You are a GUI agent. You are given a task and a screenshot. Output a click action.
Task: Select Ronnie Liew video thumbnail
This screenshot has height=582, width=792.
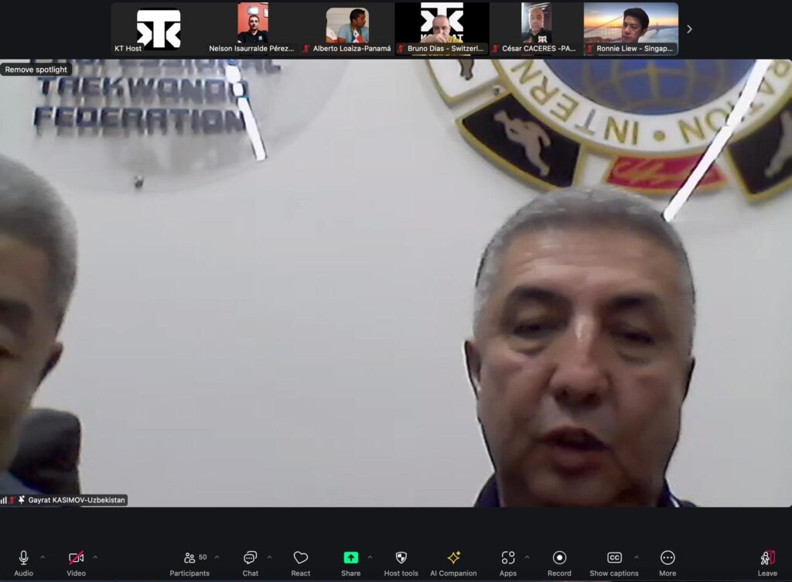pyautogui.click(x=630, y=29)
